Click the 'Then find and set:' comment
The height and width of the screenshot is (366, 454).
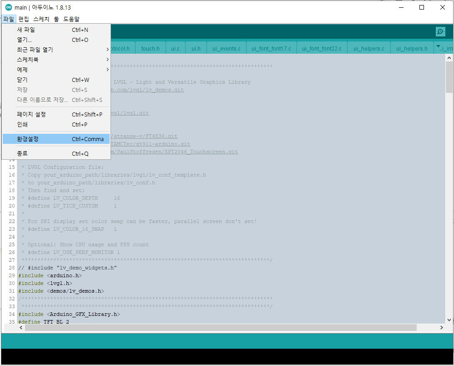[x=53, y=190]
